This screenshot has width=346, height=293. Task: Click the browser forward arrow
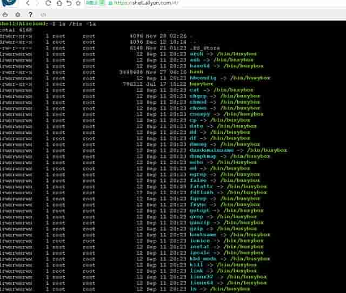point(37,3)
